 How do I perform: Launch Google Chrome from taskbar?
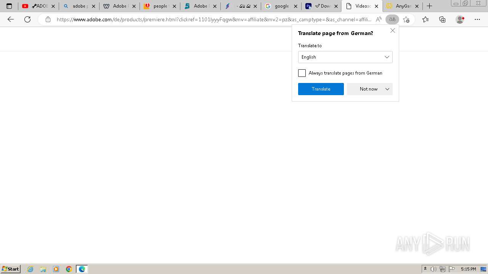pyautogui.click(x=69, y=269)
